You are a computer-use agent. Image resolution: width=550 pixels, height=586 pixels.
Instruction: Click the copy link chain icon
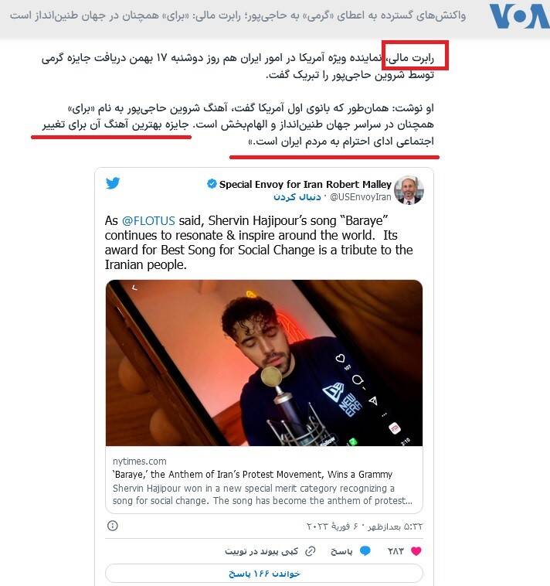tap(311, 551)
